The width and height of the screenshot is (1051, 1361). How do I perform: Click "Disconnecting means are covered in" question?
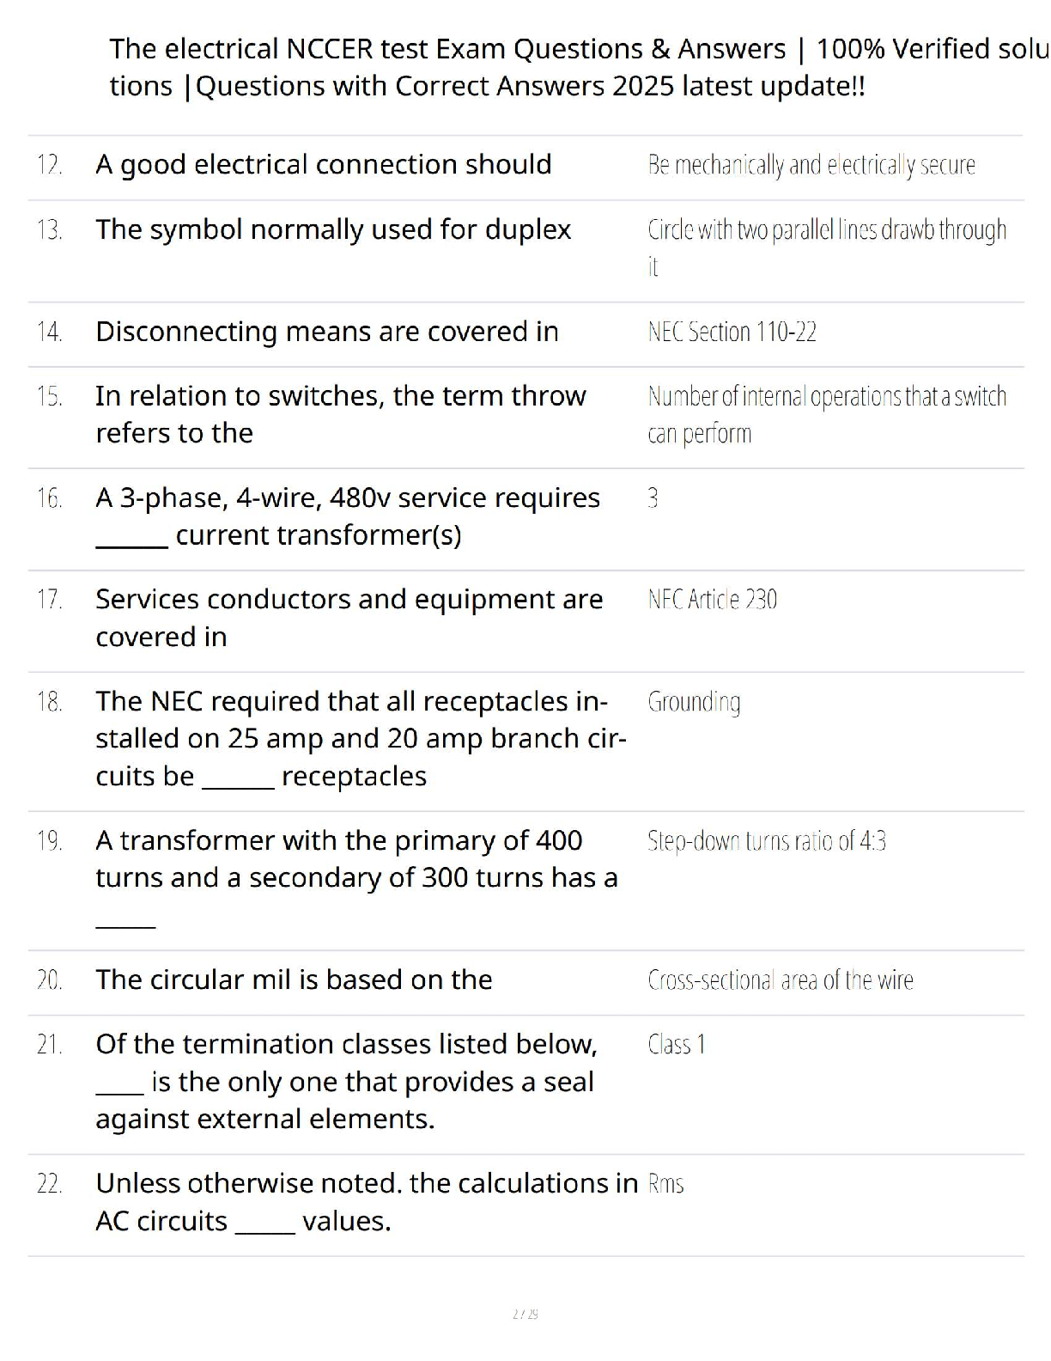pyautogui.click(x=326, y=332)
